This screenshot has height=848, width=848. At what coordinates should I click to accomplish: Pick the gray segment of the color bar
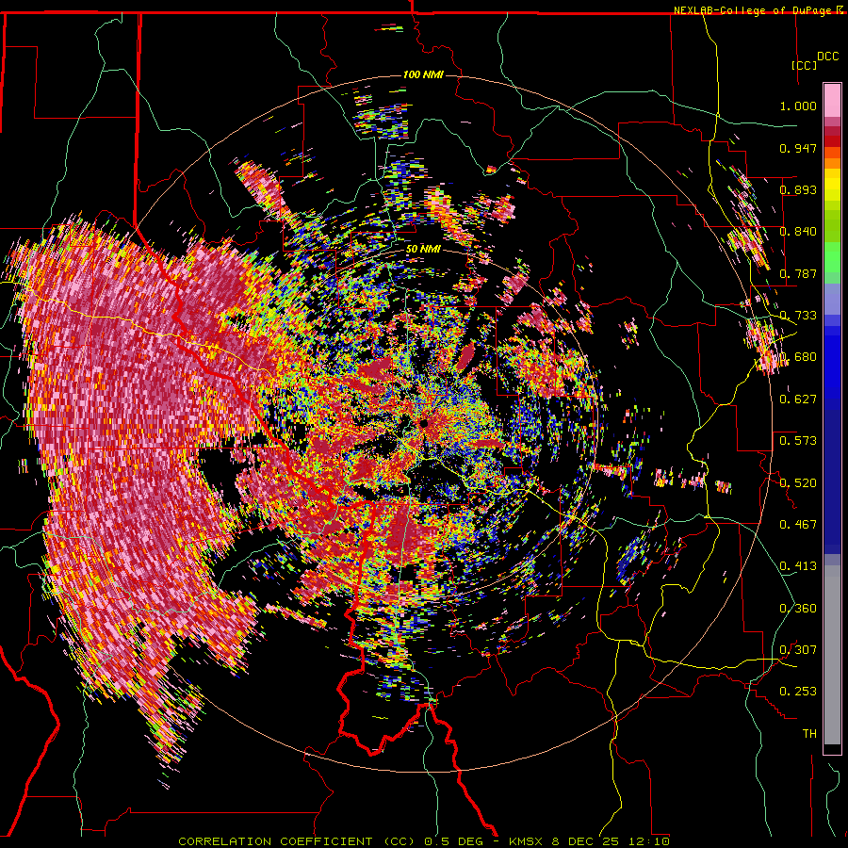click(832, 655)
